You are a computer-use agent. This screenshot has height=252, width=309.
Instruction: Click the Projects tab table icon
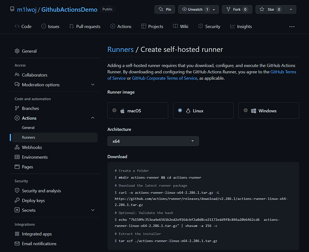[144, 26]
